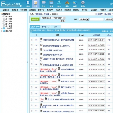Switch to the 待审核 (4) tab

coord(45,27)
